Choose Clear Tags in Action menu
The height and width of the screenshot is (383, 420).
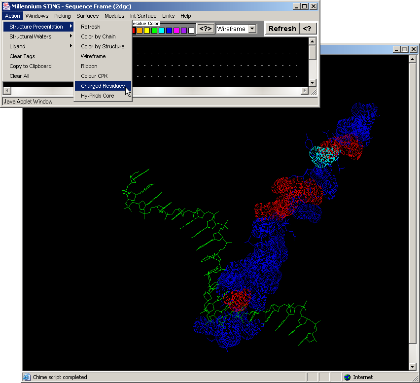coord(38,56)
